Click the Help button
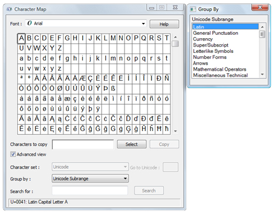 164,24
